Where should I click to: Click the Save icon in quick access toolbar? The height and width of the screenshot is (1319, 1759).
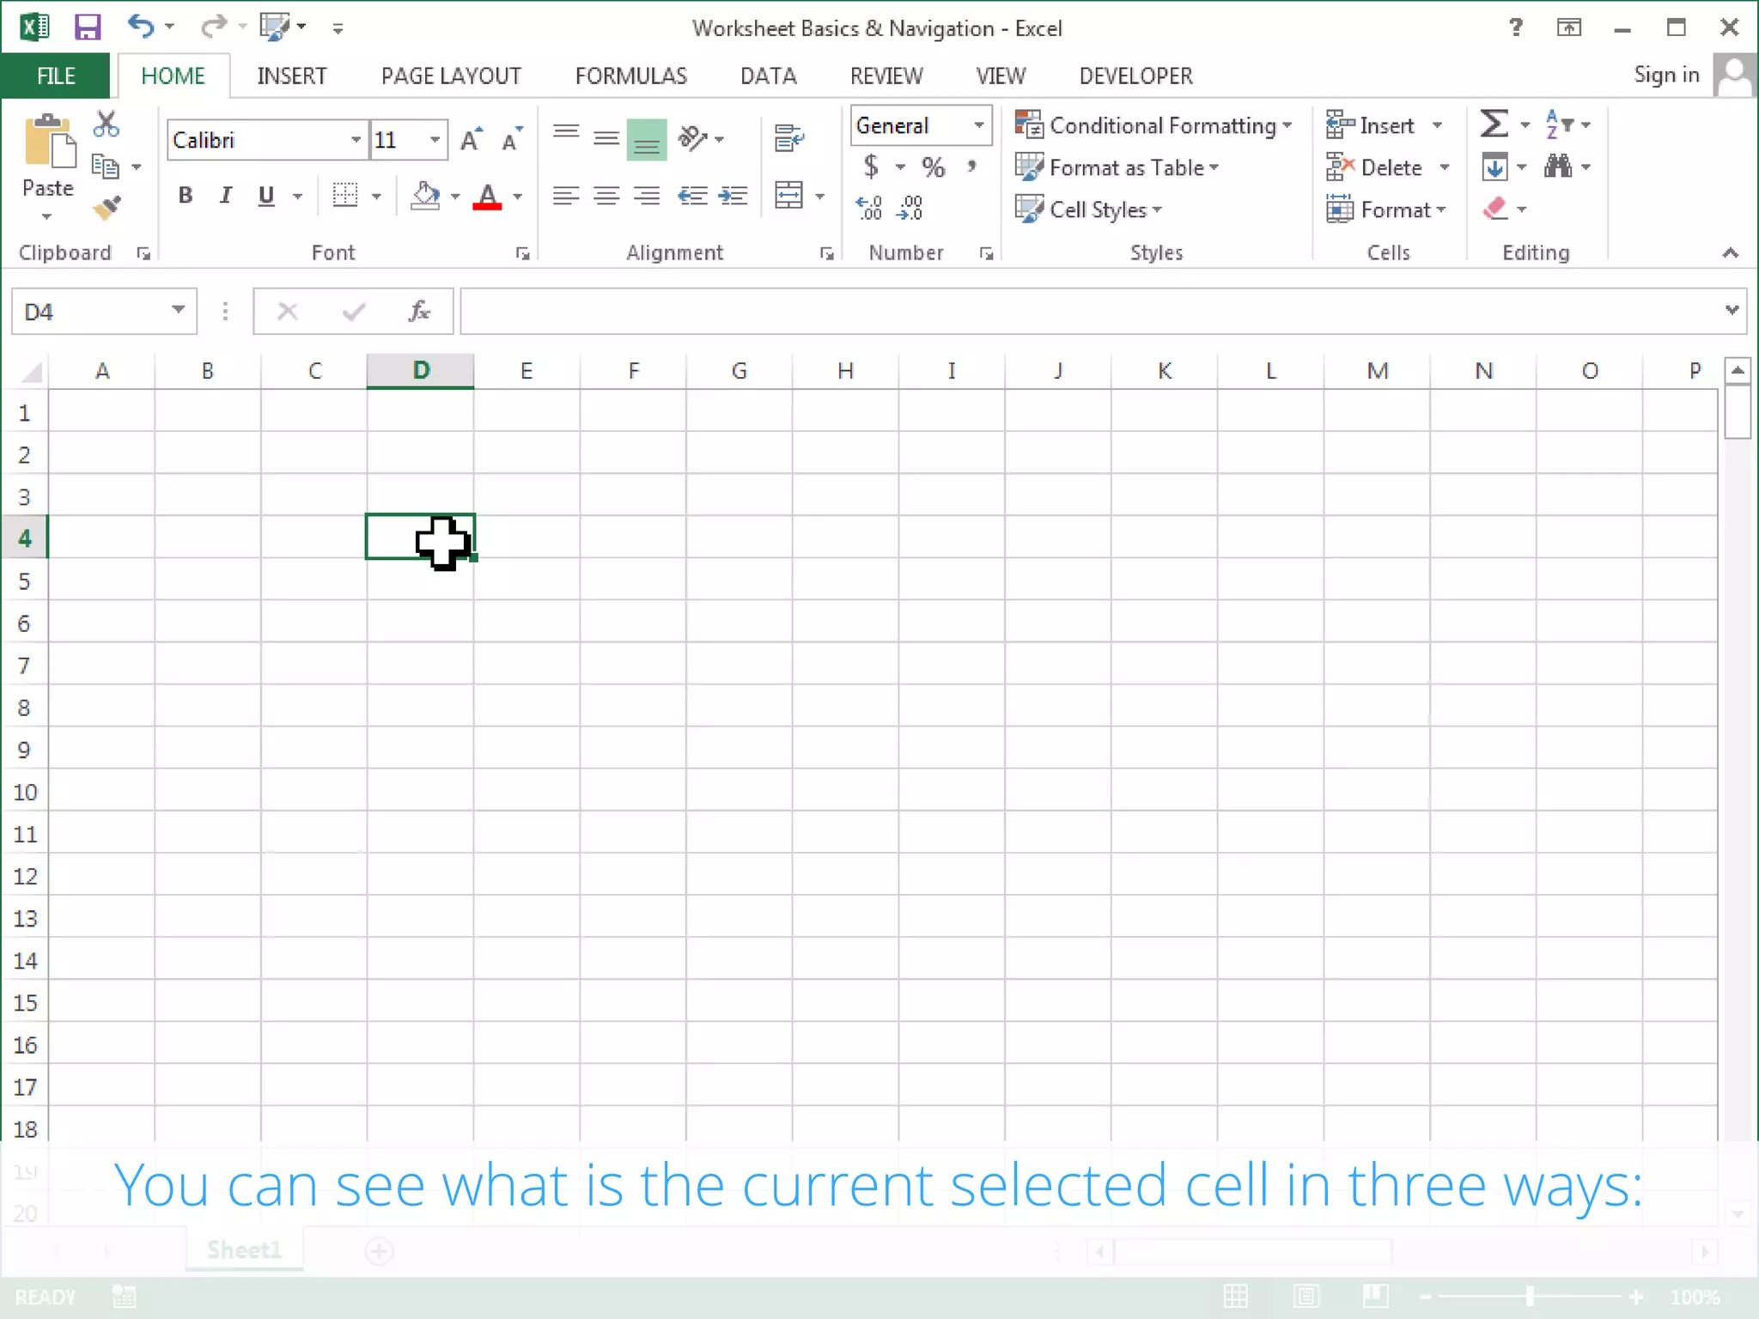coord(87,27)
